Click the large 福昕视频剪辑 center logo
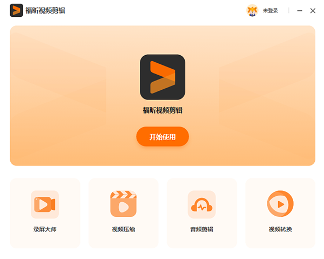Screen dimensions: 324x259 pos(163,77)
